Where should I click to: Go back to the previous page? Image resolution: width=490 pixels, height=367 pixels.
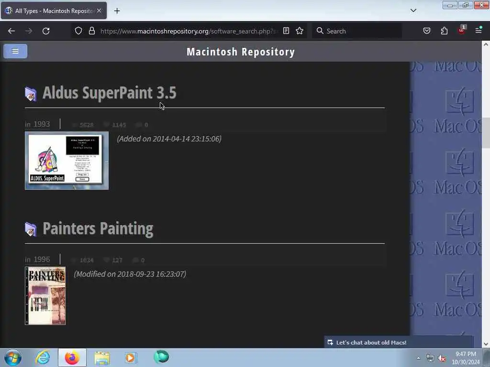(11, 31)
